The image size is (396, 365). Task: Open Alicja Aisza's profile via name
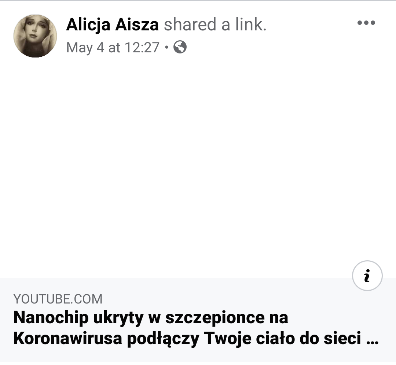pyautogui.click(x=113, y=25)
